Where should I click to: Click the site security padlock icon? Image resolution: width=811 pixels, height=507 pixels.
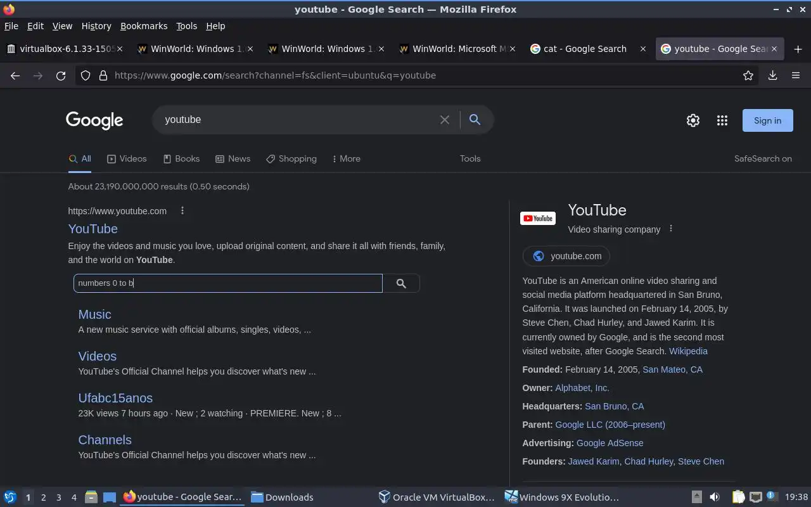point(103,75)
